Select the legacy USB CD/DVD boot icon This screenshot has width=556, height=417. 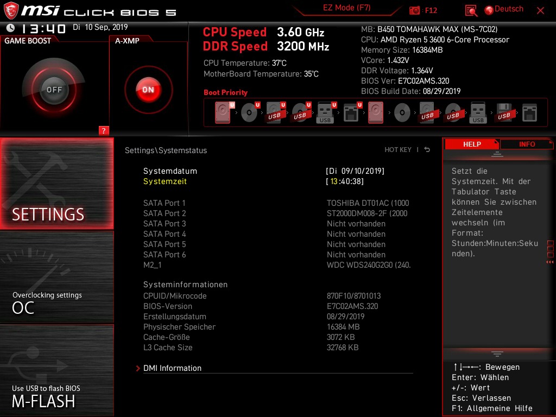(x=453, y=112)
